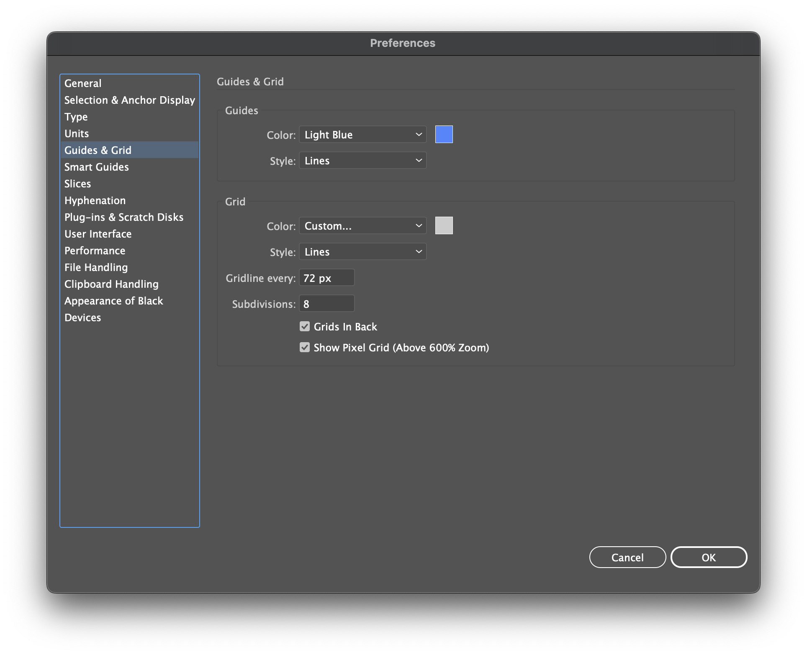Open File Handling preferences
The width and height of the screenshot is (807, 655).
[96, 267]
